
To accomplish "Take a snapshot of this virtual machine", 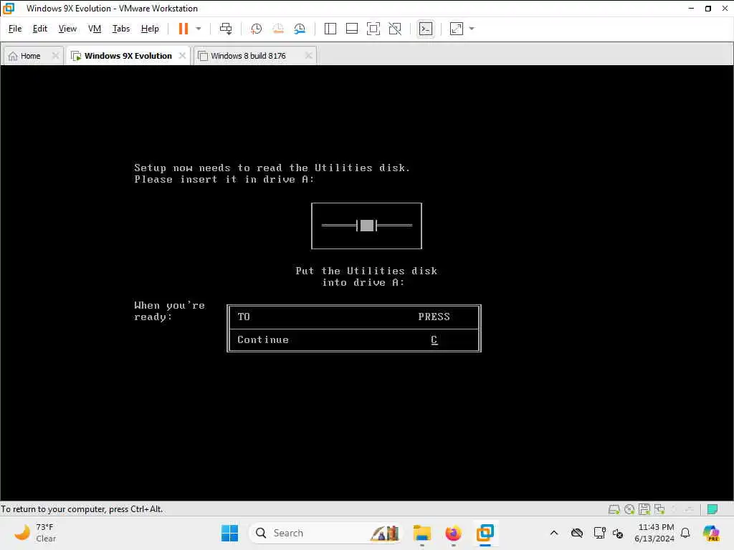I will coord(256,29).
